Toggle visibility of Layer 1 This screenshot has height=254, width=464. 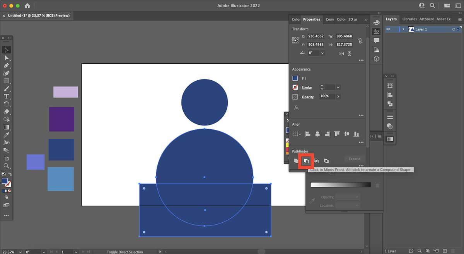point(388,29)
